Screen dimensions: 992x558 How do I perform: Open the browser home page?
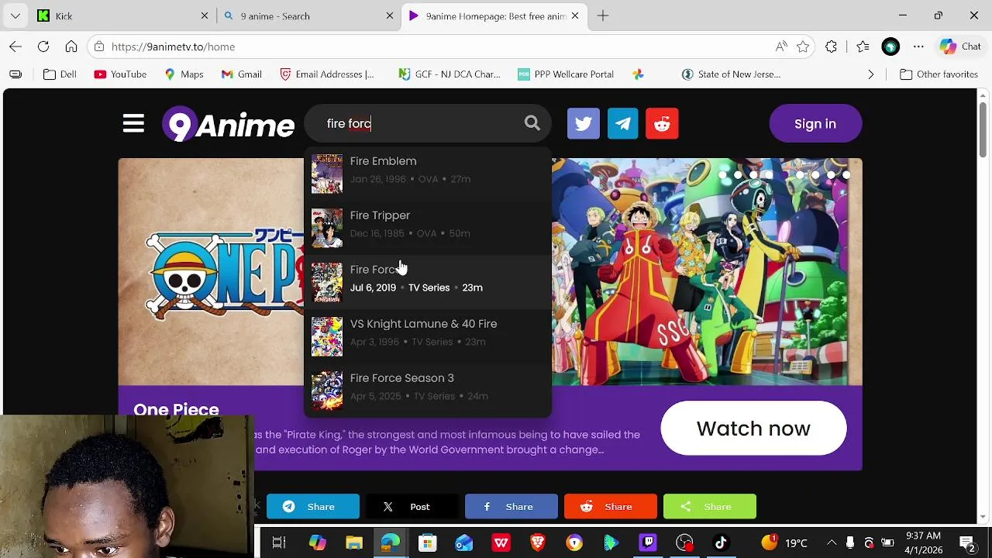(71, 46)
